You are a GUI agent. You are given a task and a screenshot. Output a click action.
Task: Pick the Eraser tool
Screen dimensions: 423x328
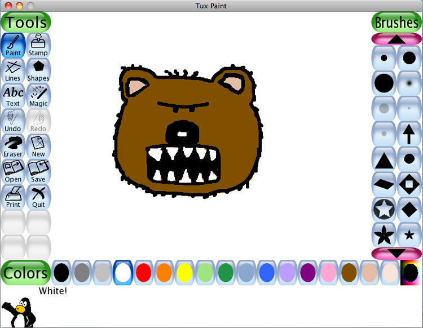(x=13, y=147)
